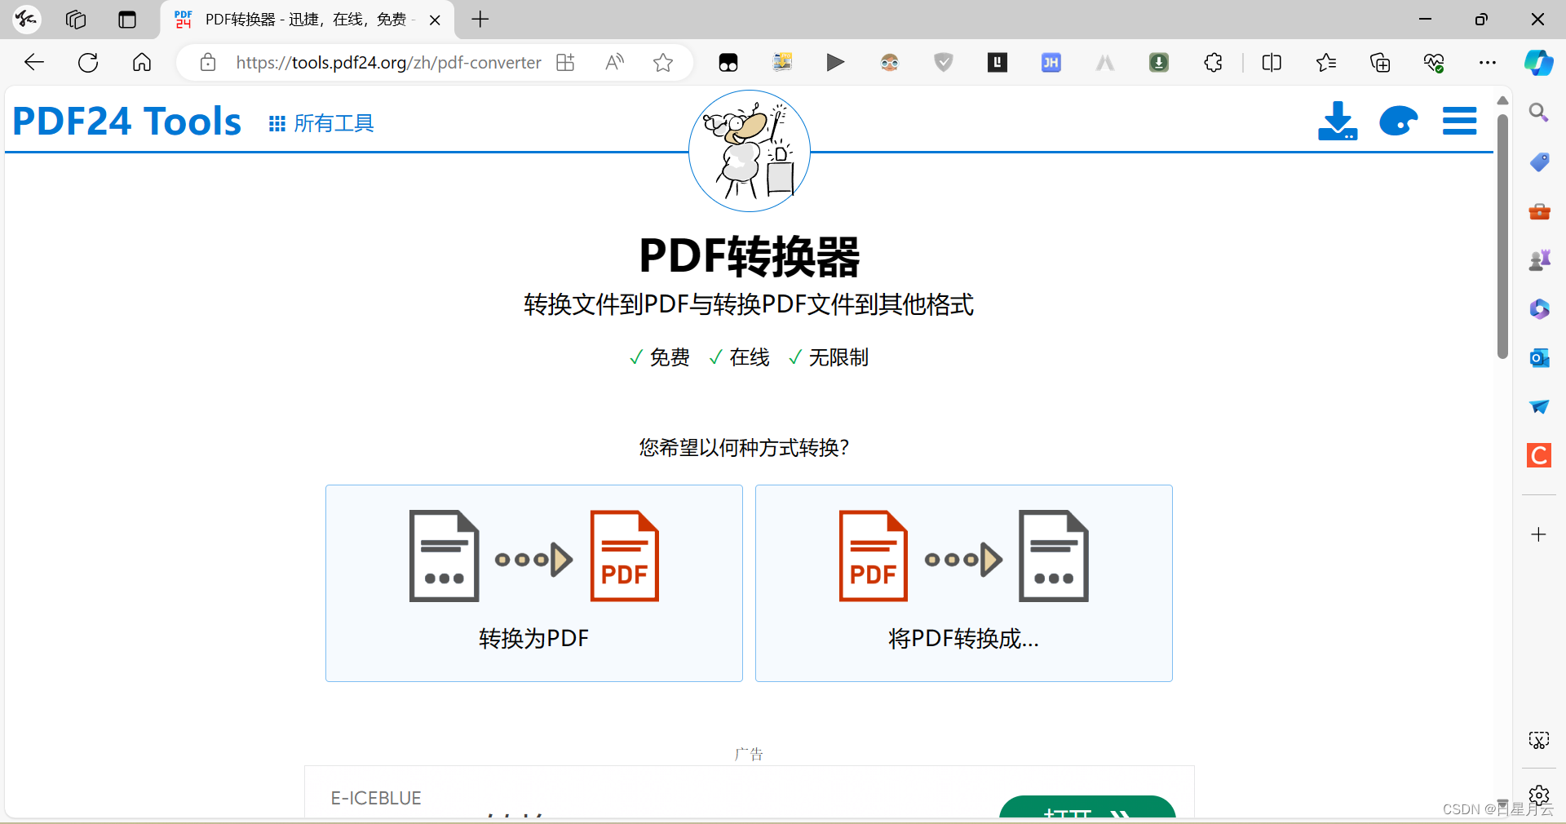
Task: Open sidebar Microsoft 365 icon
Action: tap(1539, 309)
